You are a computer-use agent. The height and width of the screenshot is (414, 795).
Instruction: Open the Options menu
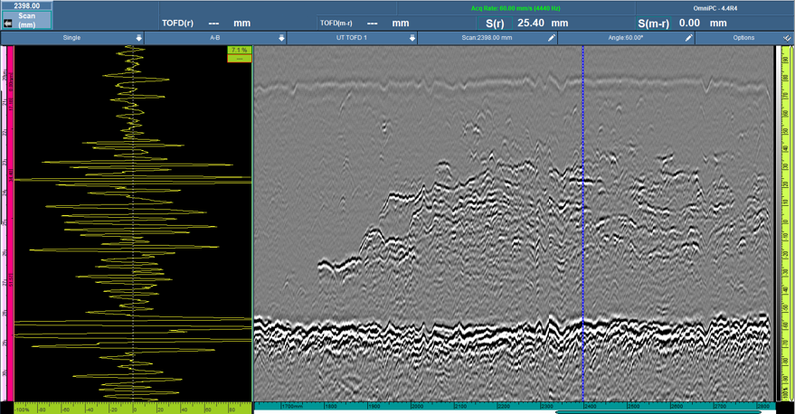point(743,38)
